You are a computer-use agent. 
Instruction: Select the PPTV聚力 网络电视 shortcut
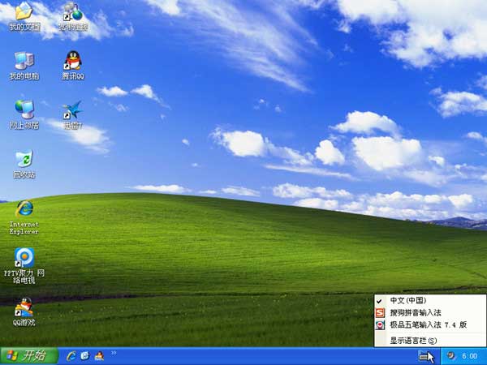pyautogui.click(x=24, y=266)
